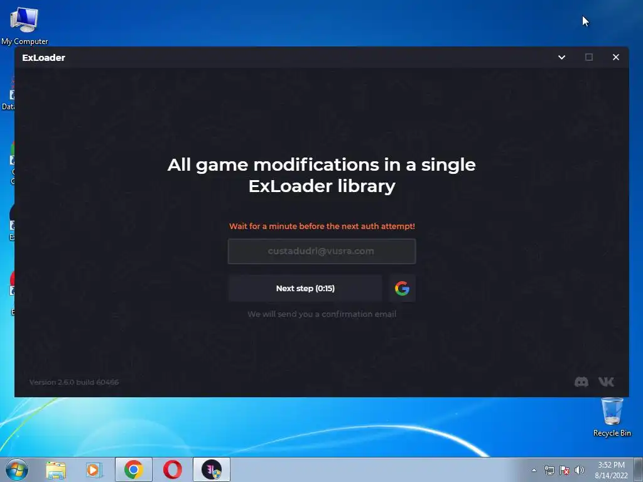This screenshot has height=482, width=643.
Task: Open the Windows Start menu
Action: pyautogui.click(x=16, y=469)
